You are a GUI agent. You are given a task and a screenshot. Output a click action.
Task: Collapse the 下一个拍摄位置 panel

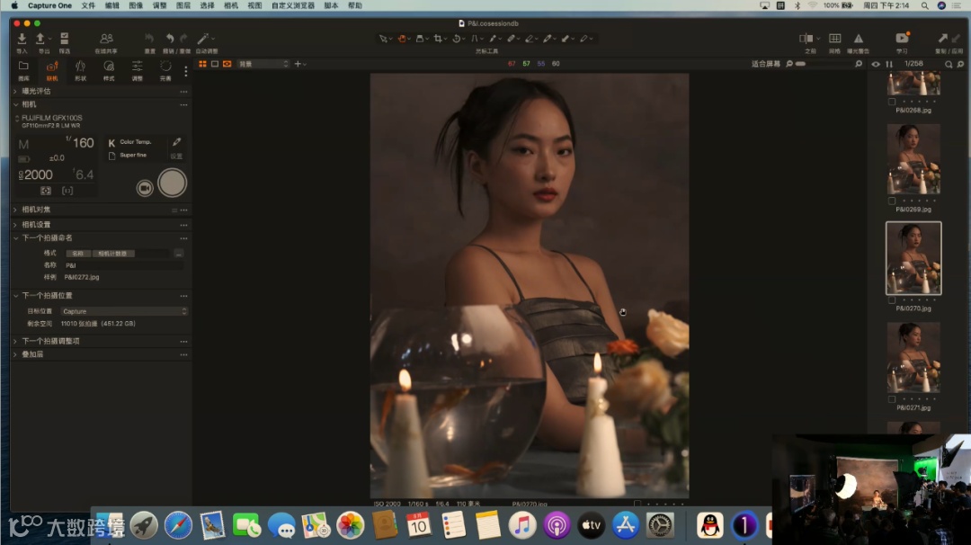click(x=15, y=296)
